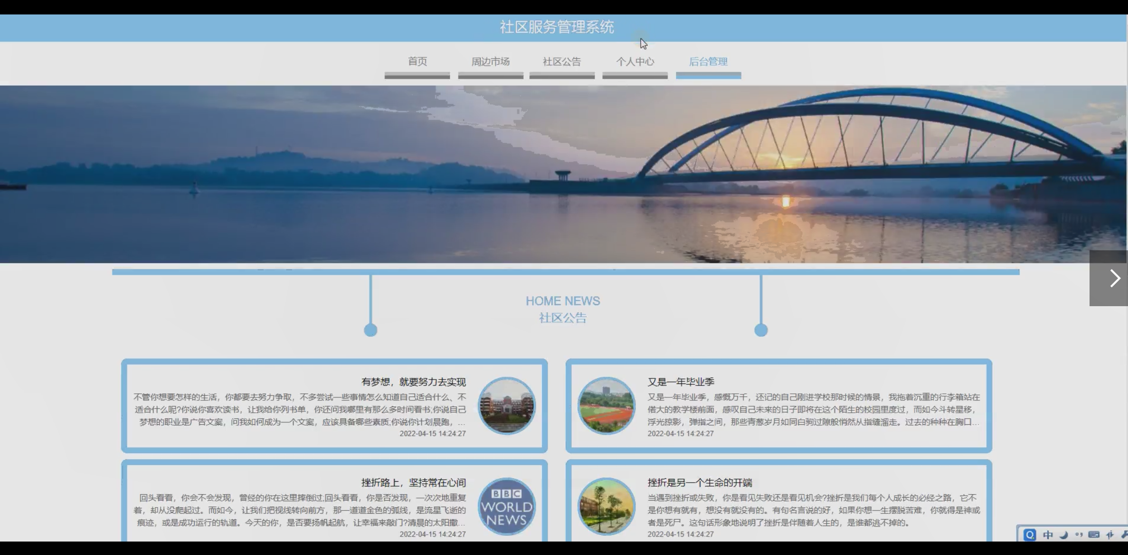Viewport: 1128px width, 555px height.
Task: Toggle the 中 Chinese/English input mode
Action: click(x=1048, y=535)
